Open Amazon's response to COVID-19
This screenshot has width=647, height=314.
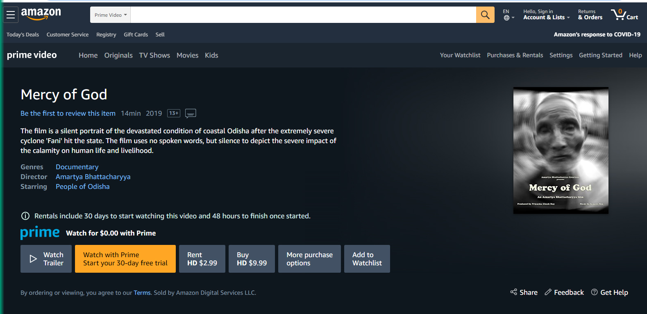597,35
